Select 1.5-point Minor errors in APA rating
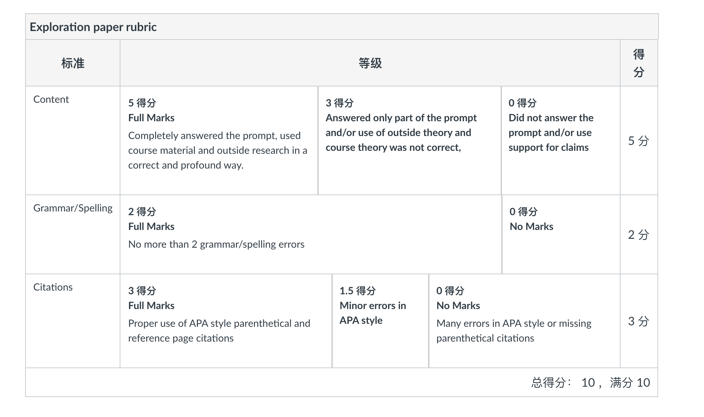The height and width of the screenshot is (417, 704). pos(380,321)
